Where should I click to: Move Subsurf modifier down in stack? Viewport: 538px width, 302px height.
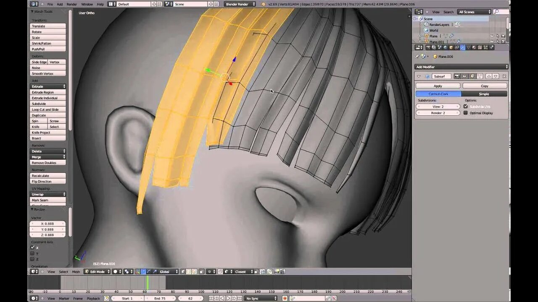(x=496, y=76)
